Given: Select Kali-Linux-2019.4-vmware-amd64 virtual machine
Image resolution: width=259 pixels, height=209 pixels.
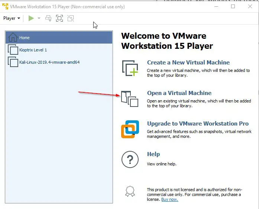Looking at the screenshot, I should (x=59, y=62).
